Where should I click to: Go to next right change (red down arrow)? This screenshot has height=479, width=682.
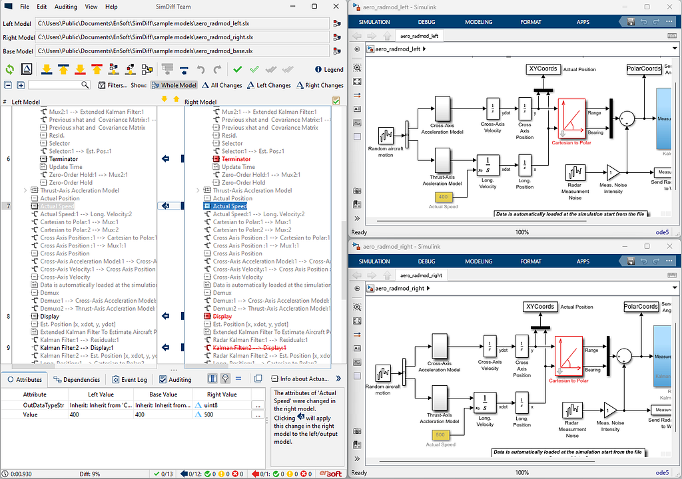click(x=80, y=69)
